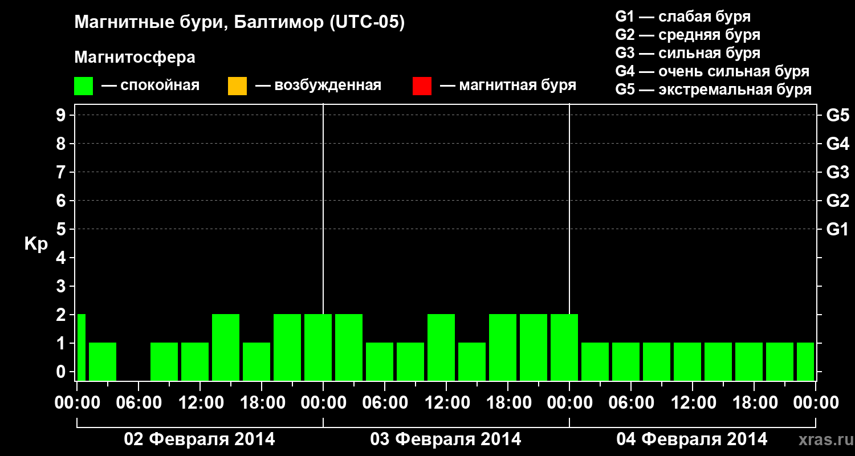Image resolution: width=855 pixels, height=456 pixels.
Task: Click 'G3 — сильная буря' legend line
Action: [687, 53]
